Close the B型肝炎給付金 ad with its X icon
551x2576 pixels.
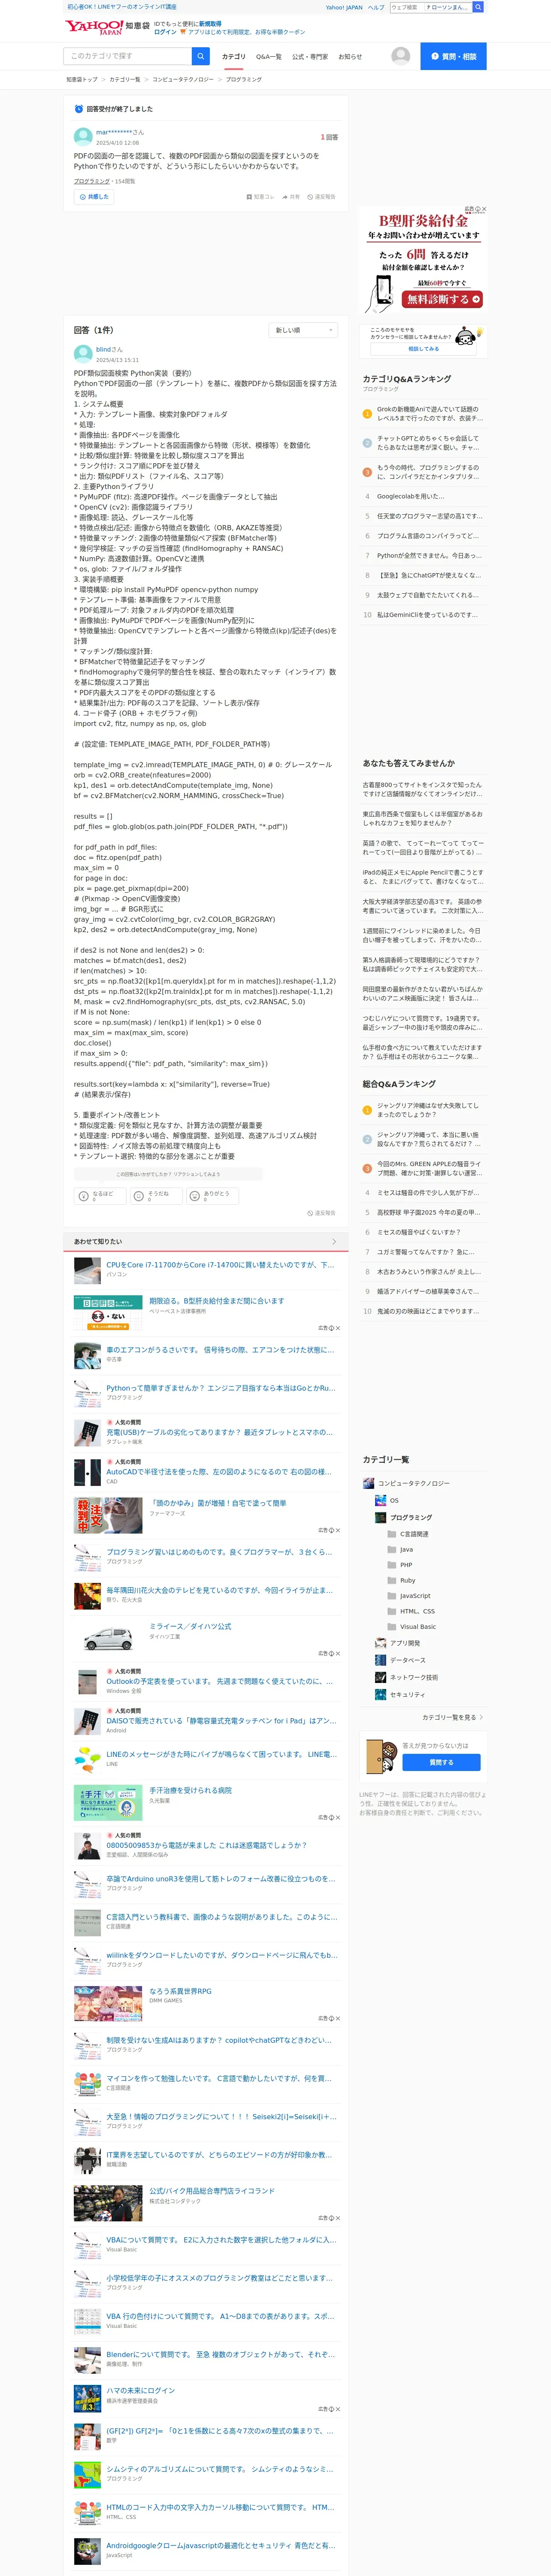pyautogui.click(x=484, y=209)
